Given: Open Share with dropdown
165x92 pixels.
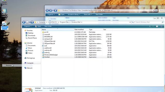Looking at the screenshot, I should click(88, 14).
